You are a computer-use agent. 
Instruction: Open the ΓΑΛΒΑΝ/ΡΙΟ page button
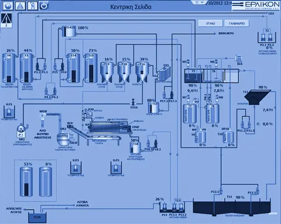click(237, 23)
